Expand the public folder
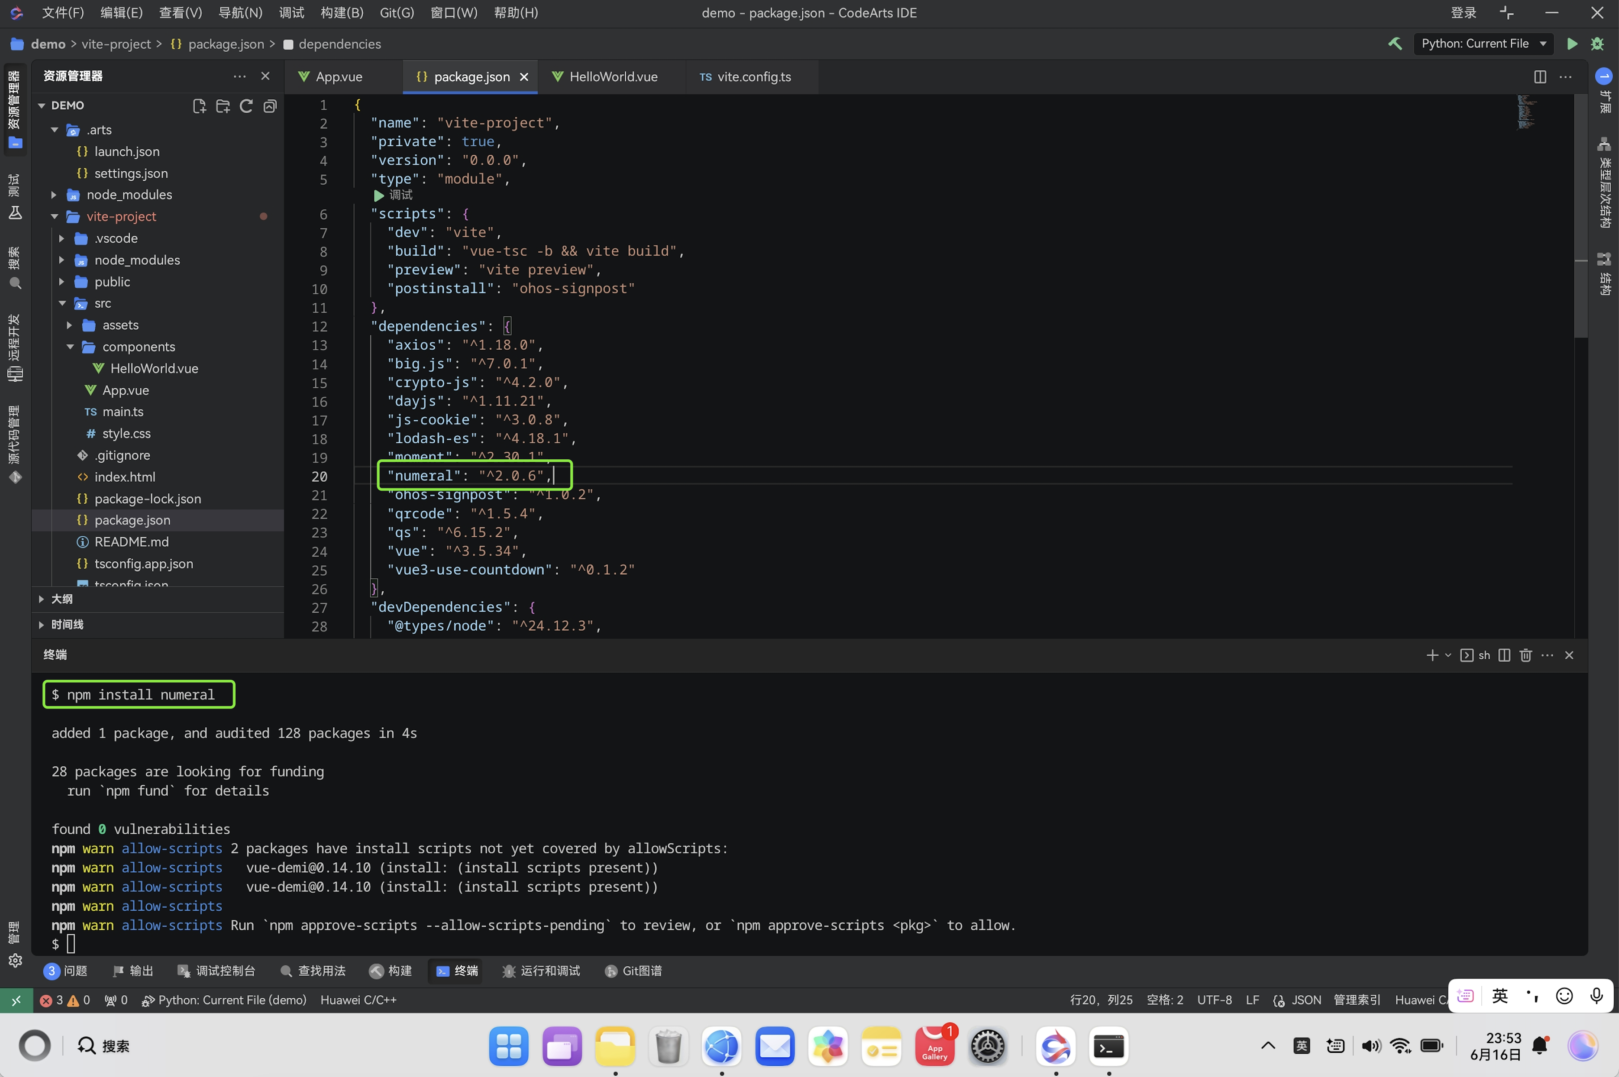The image size is (1619, 1077). tap(62, 282)
